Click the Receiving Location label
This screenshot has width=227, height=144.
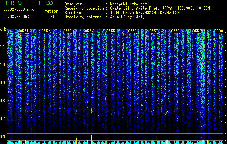pyautogui.click(x=84, y=8)
